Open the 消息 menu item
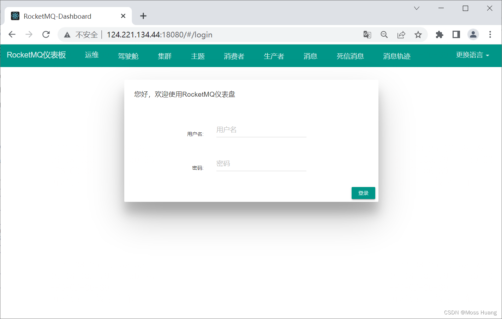Image resolution: width=502 pixels, height=319 pixels. pos(310,56)
